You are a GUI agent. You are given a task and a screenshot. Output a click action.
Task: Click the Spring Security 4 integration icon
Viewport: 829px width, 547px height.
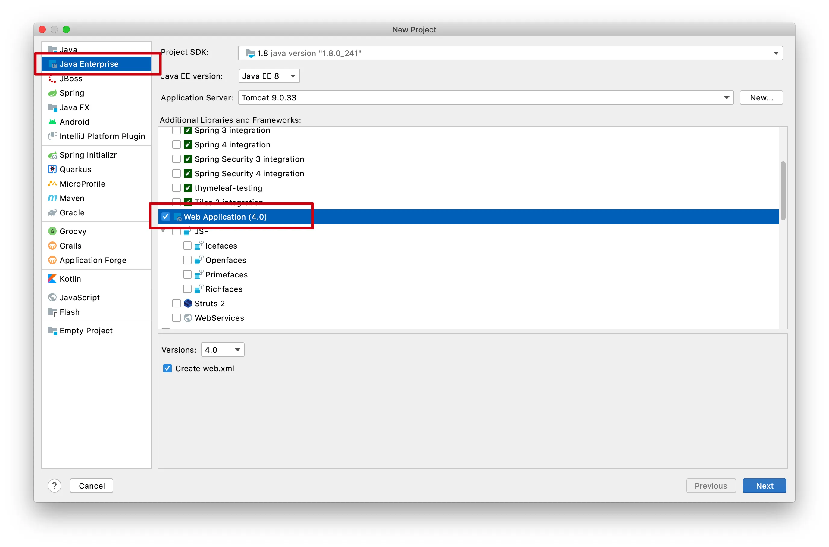[x=188, y=174]
